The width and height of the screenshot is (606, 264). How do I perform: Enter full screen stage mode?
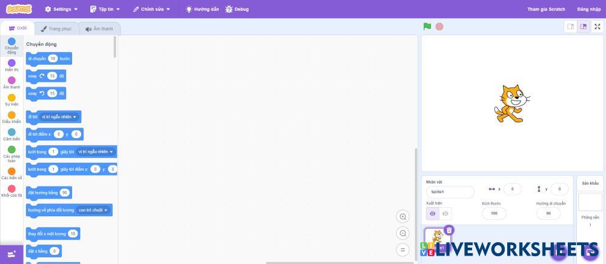598,27
